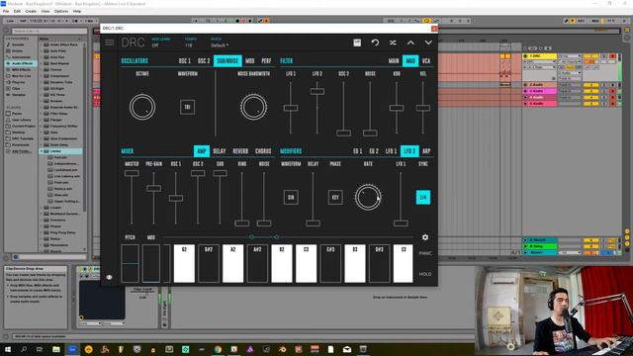
Task: Open the File menu in Ableton
Action: (x=6, y=11)
